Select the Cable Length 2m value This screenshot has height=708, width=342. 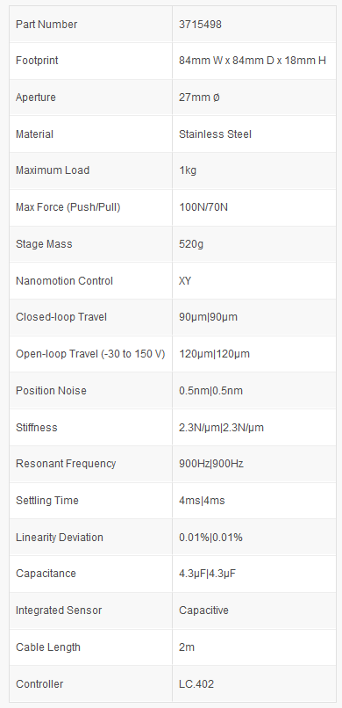point(187,647)
